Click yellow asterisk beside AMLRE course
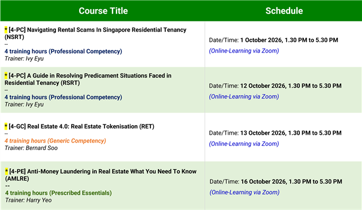 click(6, 171)
